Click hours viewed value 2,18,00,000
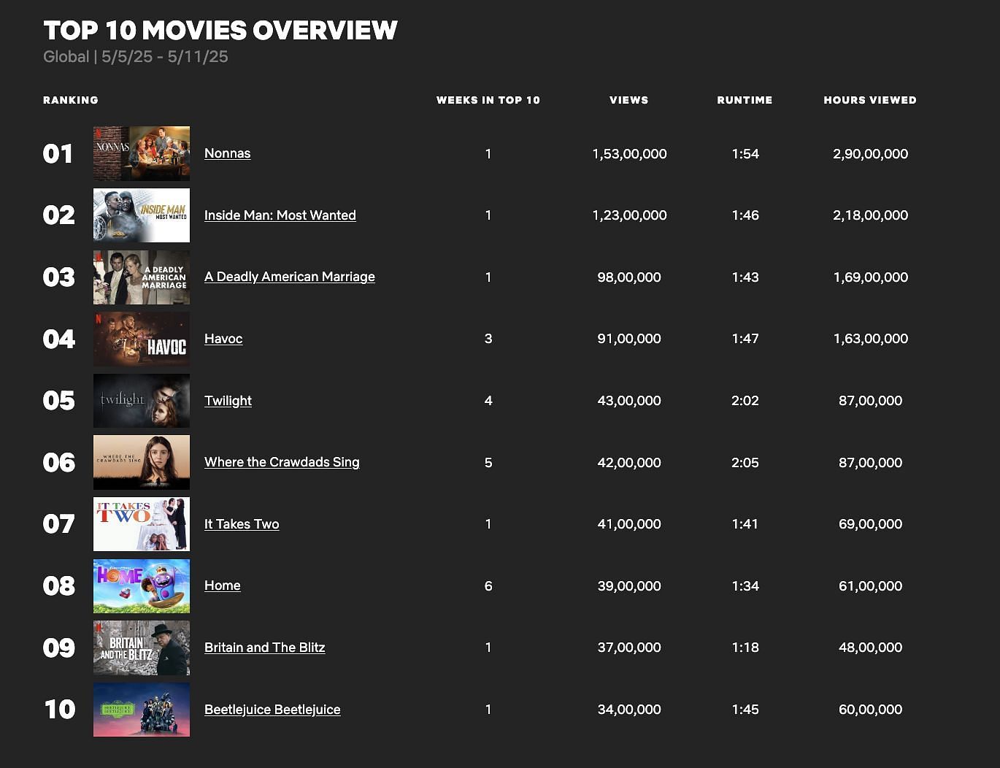 pyautogui.click(x=870, y=215)
